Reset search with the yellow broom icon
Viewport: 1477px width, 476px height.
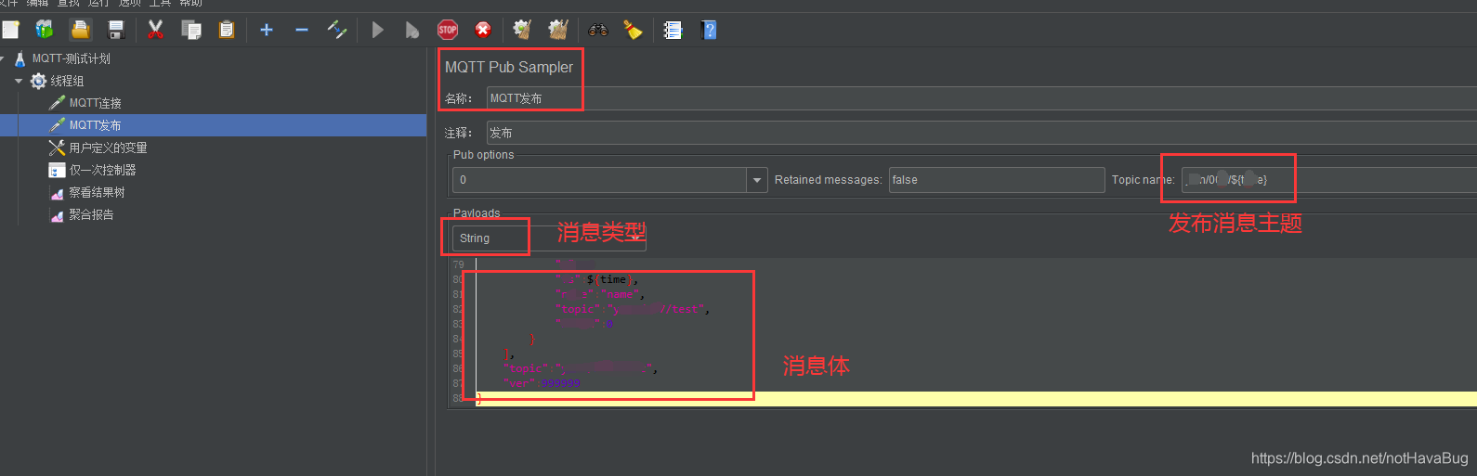[634, 30]
